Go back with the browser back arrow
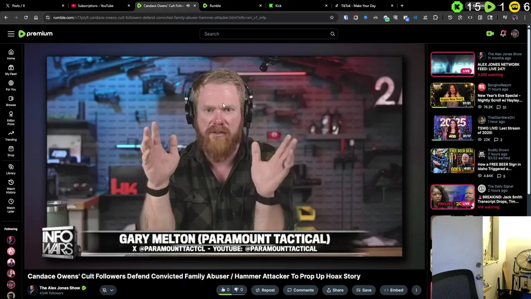 (6, 17)
